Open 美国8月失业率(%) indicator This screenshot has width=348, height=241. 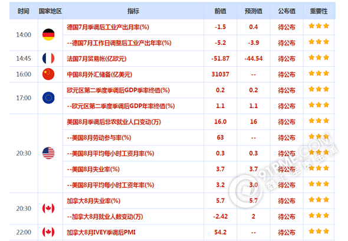(93, 169)
